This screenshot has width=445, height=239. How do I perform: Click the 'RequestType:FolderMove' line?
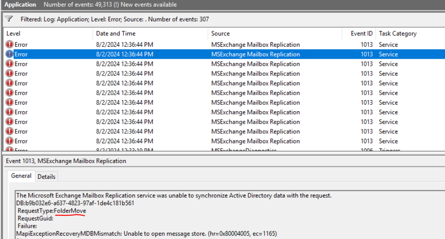click(52, 211)
